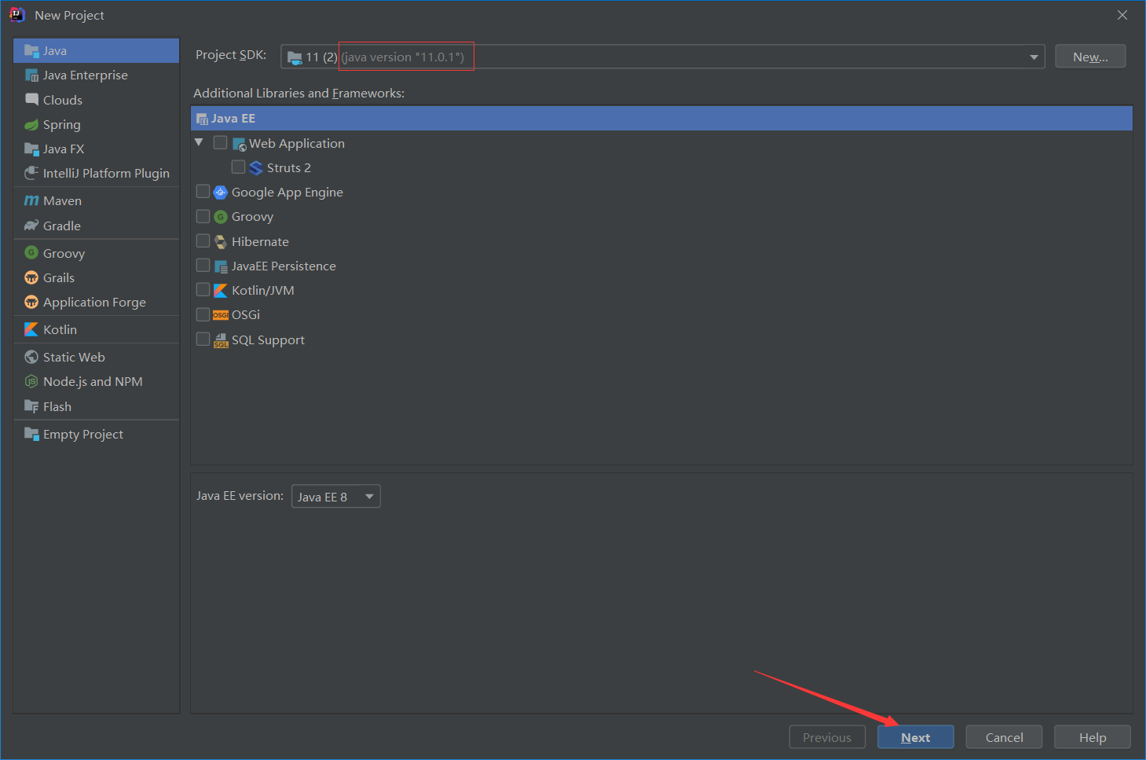Image resolution: width=1146 pixels, height=760 pixels.
Task: Select the JavaEE Persistence label
Action: click(x=284, y=266)
